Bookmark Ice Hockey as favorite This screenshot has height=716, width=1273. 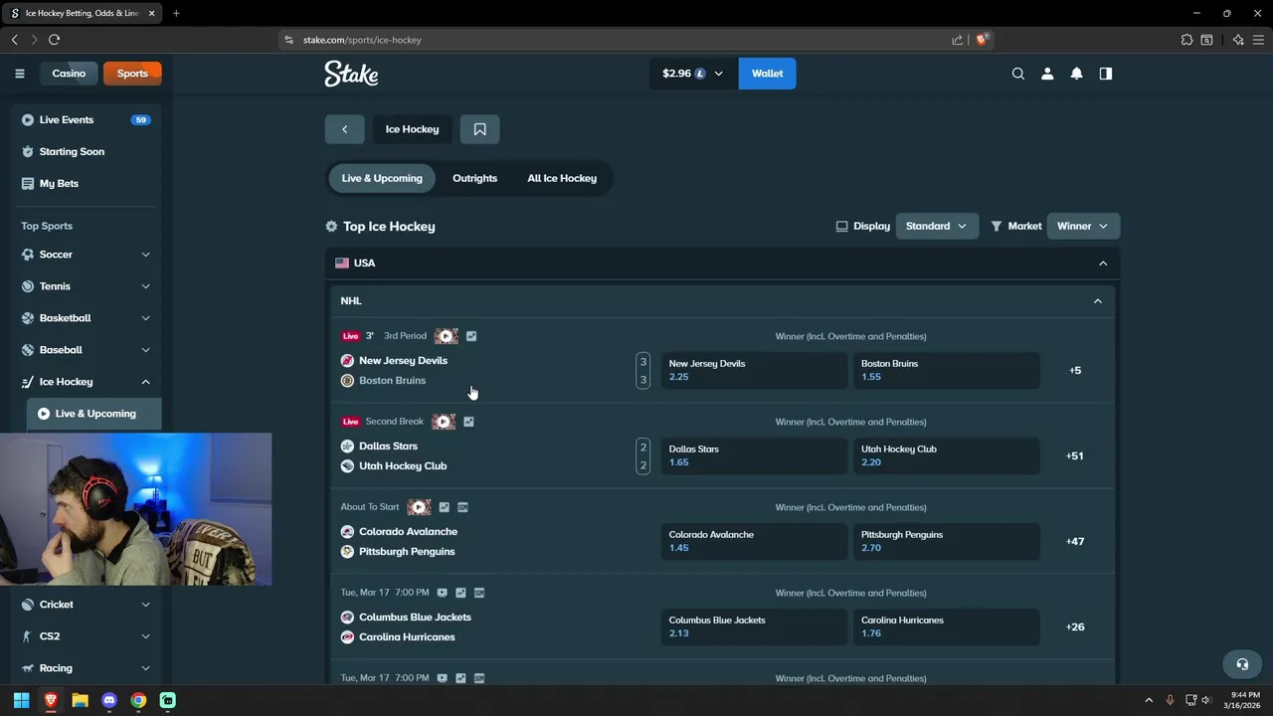(479, 129)
